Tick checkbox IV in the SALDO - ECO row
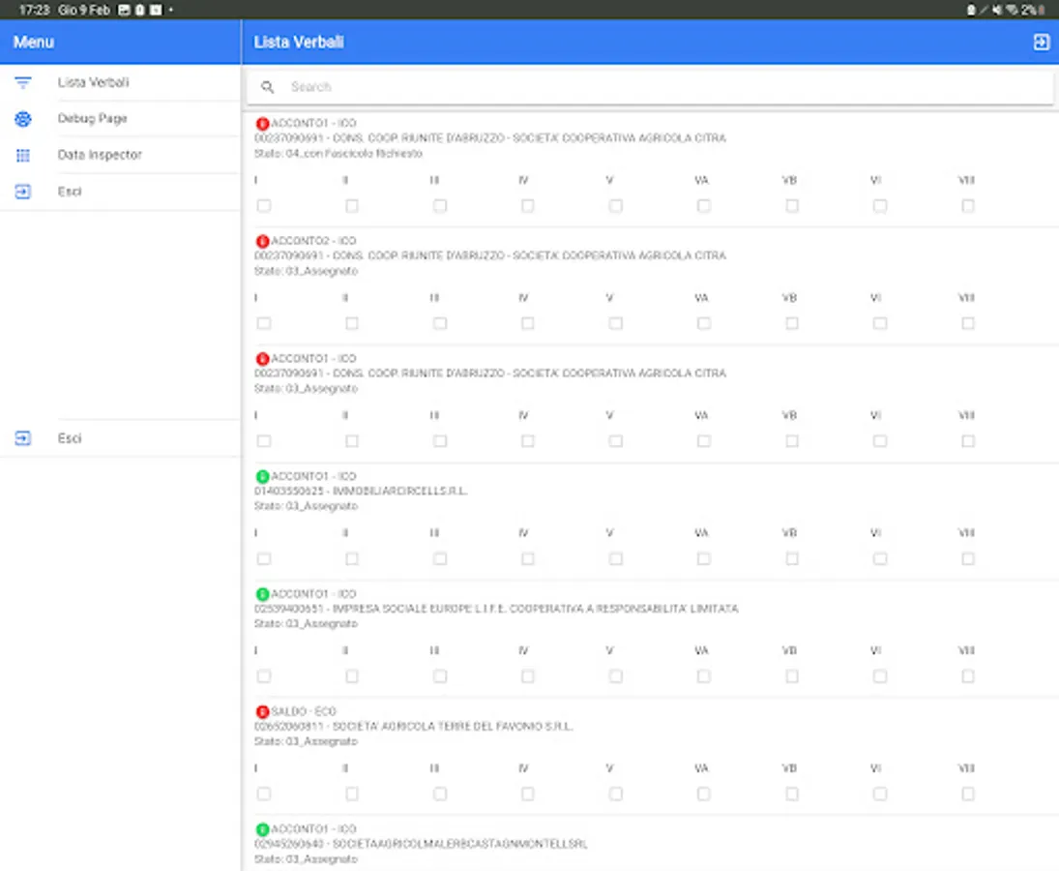The image size is (1059, 871). (527, 794)
